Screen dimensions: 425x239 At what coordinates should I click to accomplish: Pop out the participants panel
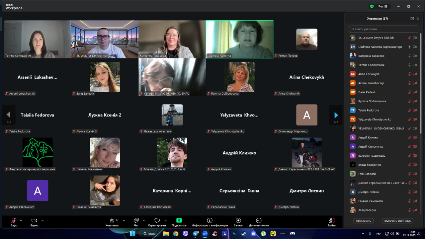coord(412,19)
